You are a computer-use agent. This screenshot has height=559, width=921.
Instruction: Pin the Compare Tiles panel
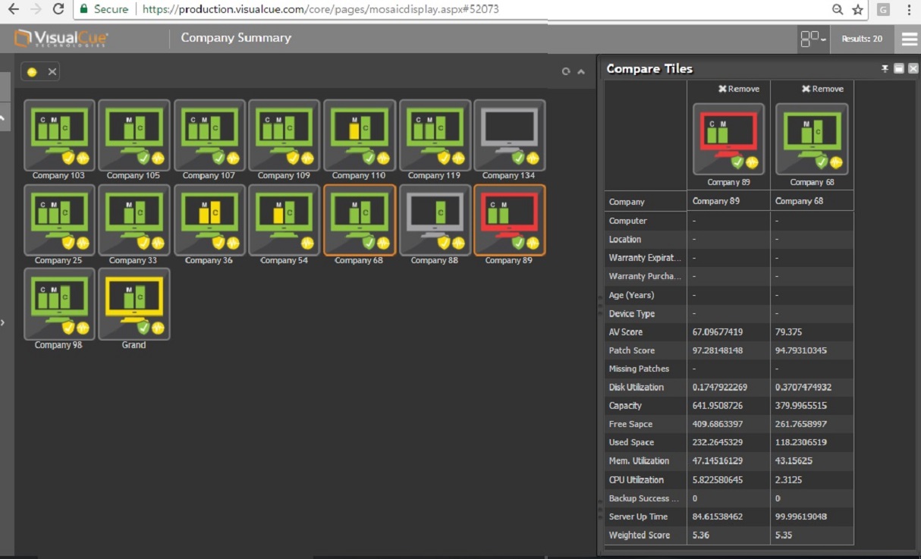click(x=885, y=69)
